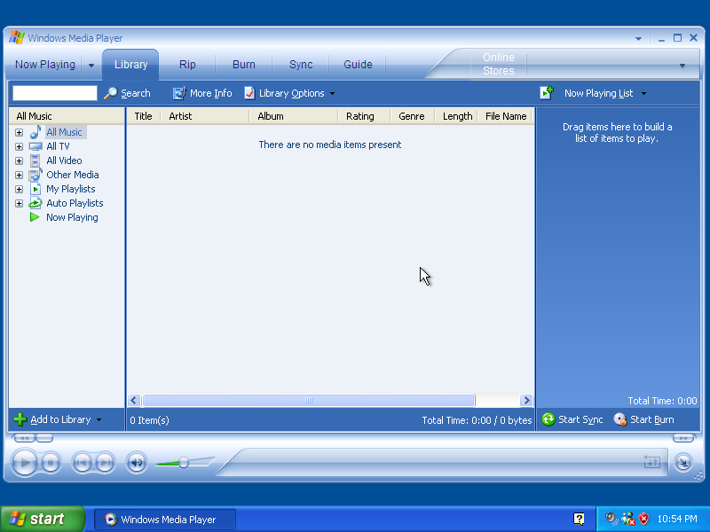Click the All Video filmstrip icon
Screen dimensions: 710x532
pyautogui.click(x=35, y=160)
